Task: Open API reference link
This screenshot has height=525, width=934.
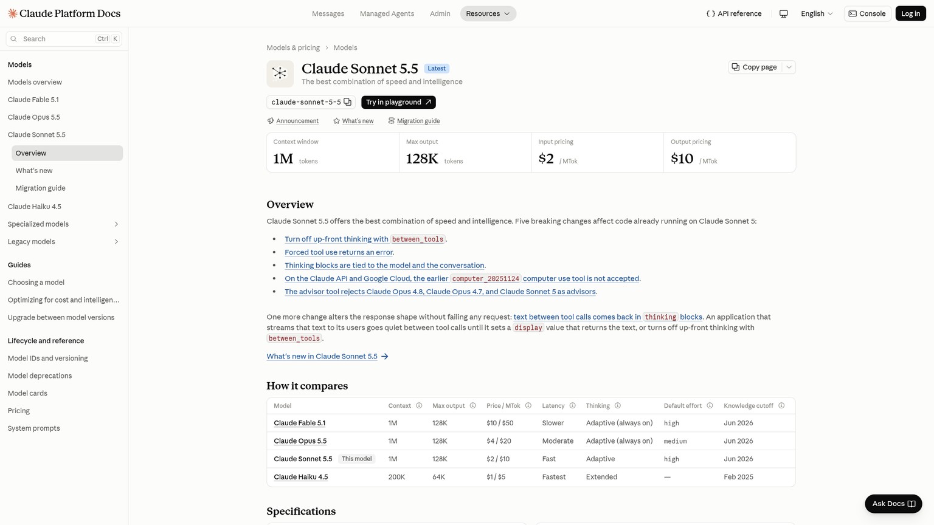Action: pyautogui.click(x=734, y=13)
